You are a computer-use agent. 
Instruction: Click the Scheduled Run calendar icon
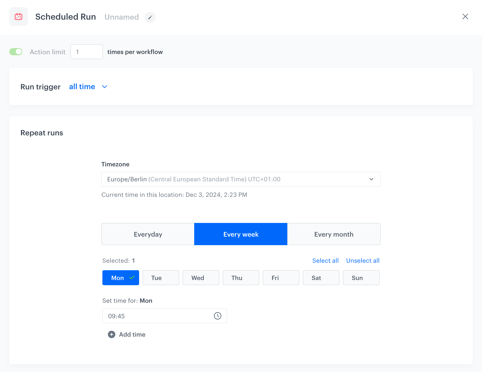pyautogui.click(x=19, y=17)
